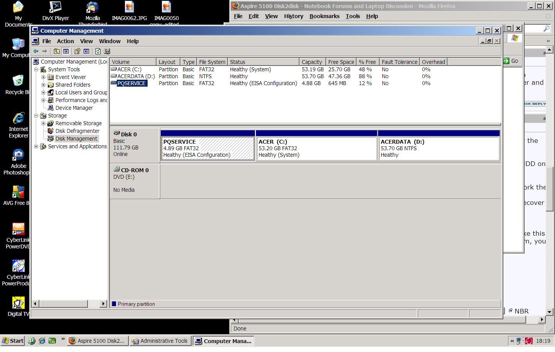Open Adobe Photoshop desktop shortcut
Viewport: 555px width, 352px height.
click(17, 162)
